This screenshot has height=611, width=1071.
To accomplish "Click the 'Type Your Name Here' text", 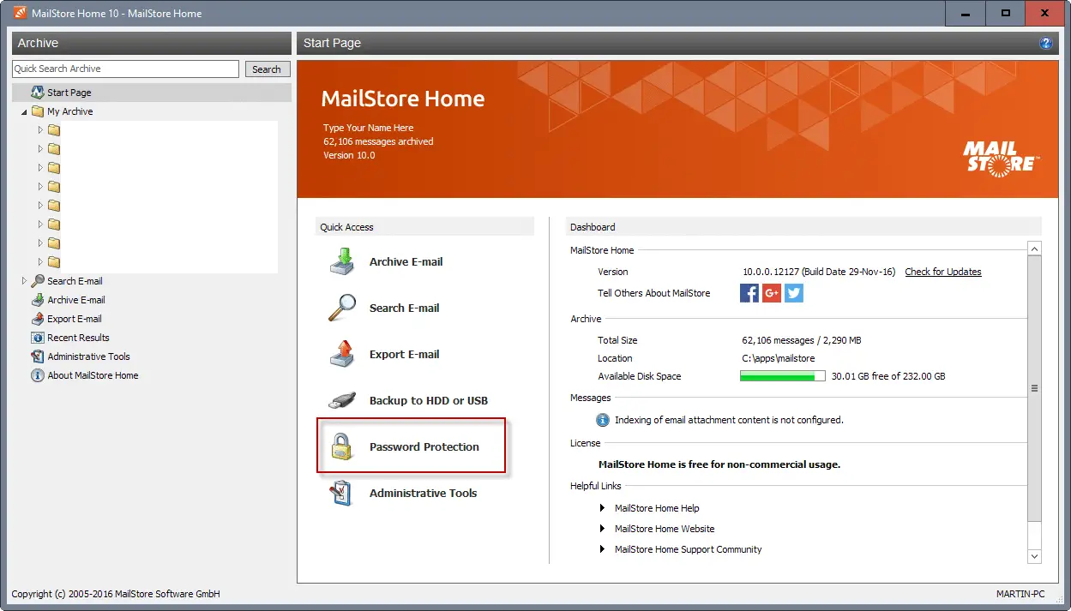I will pyautogui.click(x=368, y=128).
